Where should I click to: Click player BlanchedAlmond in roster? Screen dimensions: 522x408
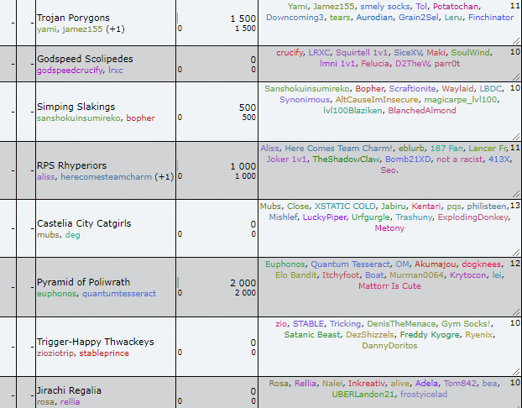point(422,110)
